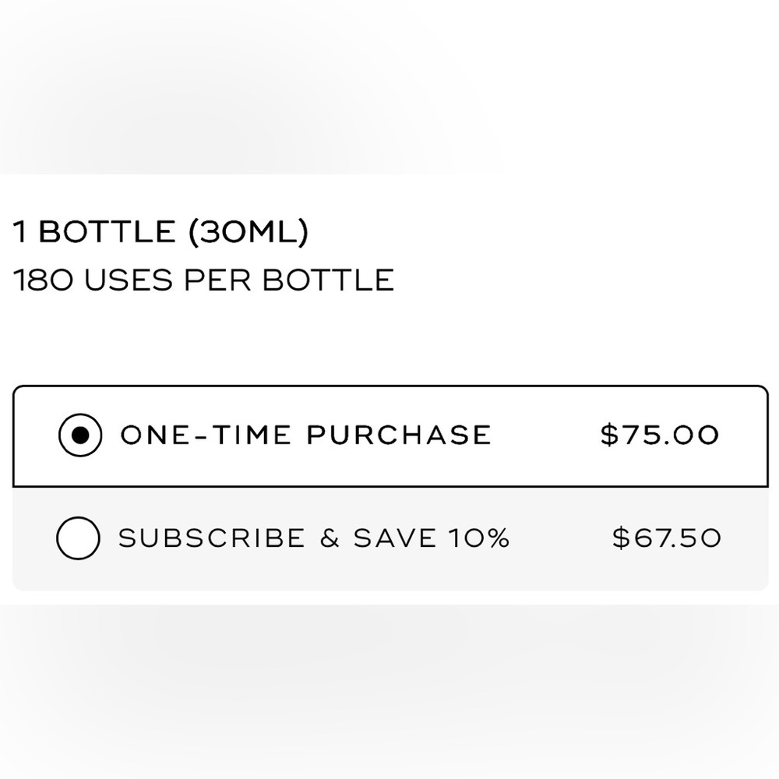Click the $67.50 subscription price
Image resolution: width=779 pixels, height=779 pixels.
point(666,538)
